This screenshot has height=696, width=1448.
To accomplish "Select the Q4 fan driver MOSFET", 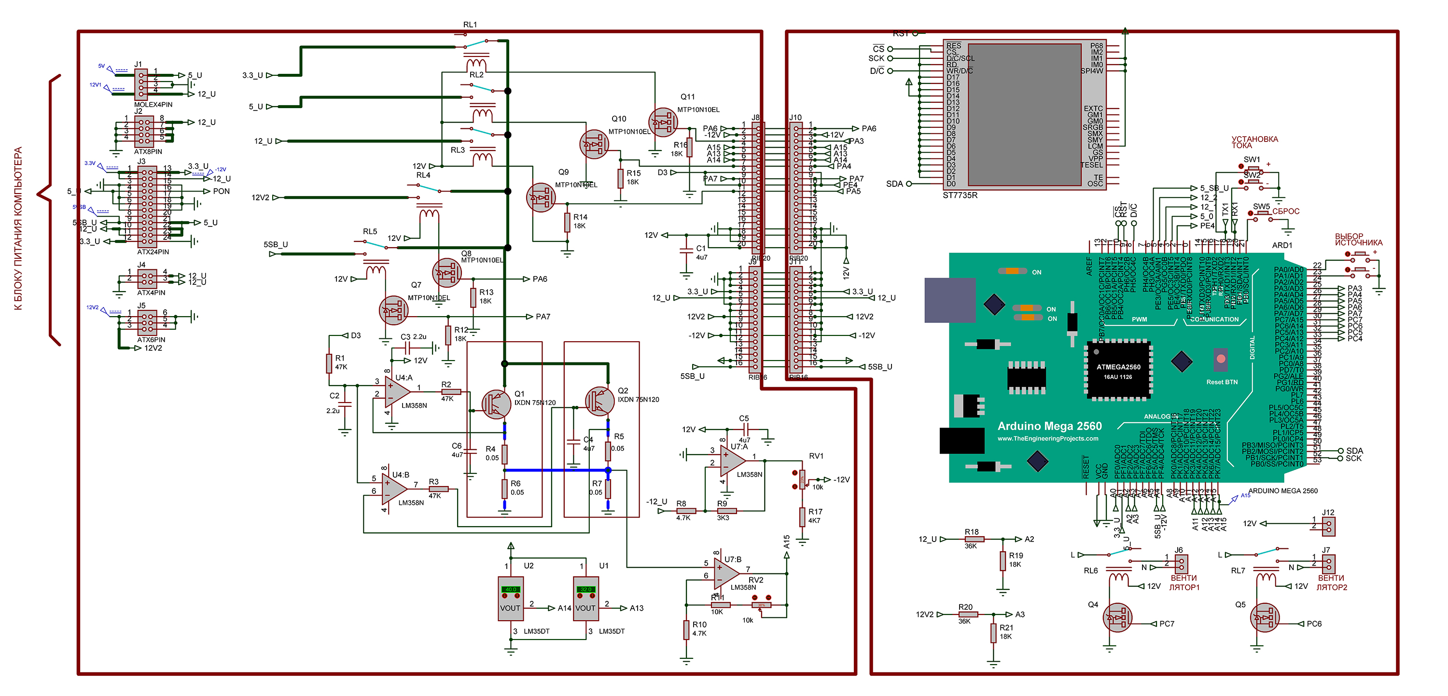I will coord(1118,618).
